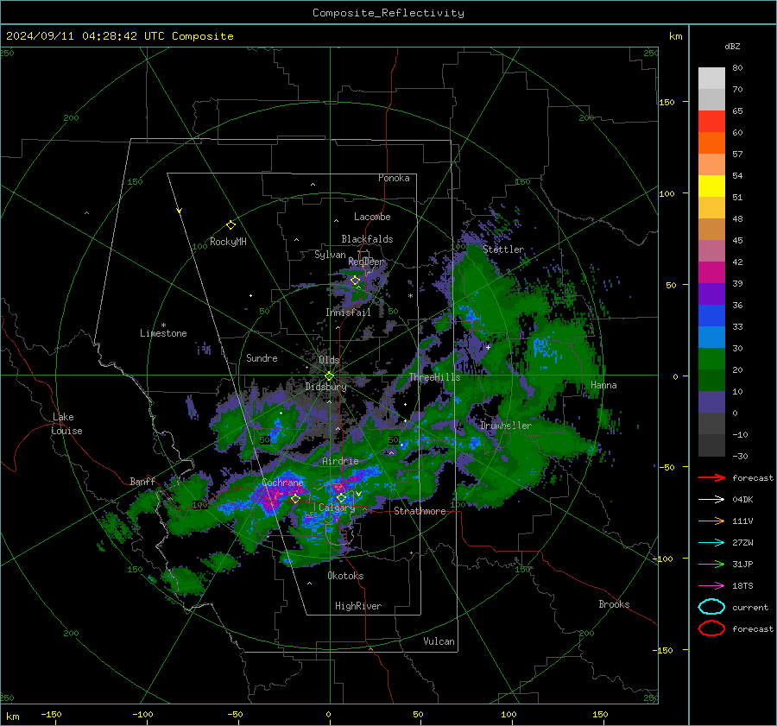Click the yellow diamond marker above Calgary label

(341, 497)
